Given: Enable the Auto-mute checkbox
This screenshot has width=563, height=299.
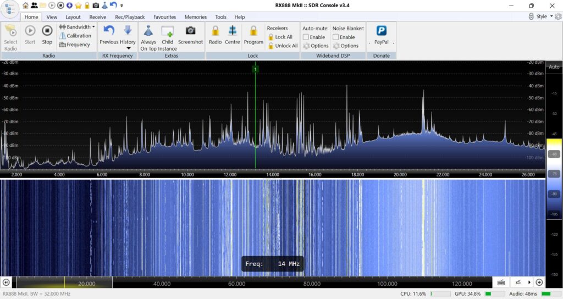Looking at the screenshot, I should point(306,37).
